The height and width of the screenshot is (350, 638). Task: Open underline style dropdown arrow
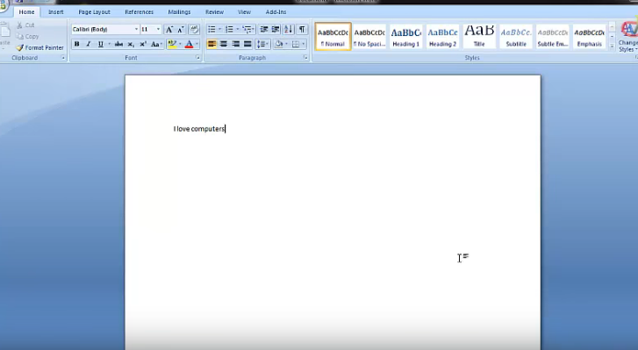109,44
